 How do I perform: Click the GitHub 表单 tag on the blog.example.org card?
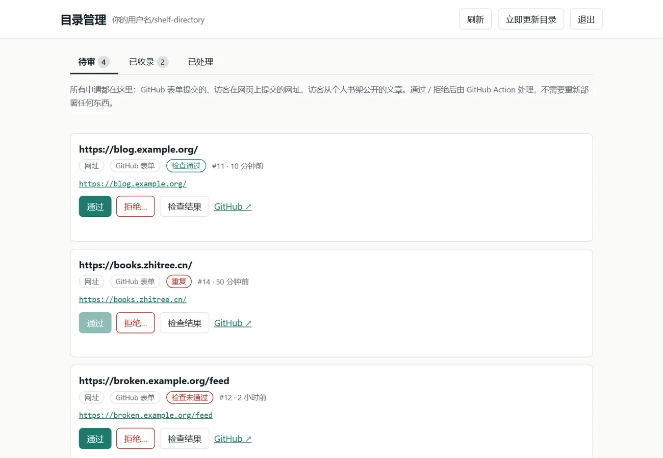(x=135, y=166)
